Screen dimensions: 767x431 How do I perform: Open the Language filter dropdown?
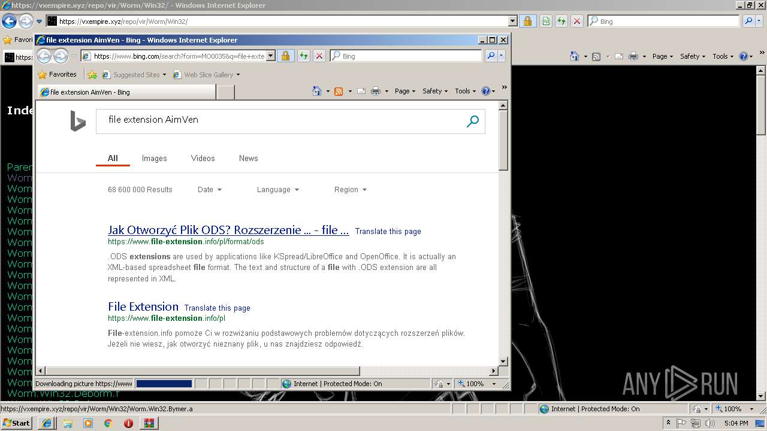[x=278, y=189]
